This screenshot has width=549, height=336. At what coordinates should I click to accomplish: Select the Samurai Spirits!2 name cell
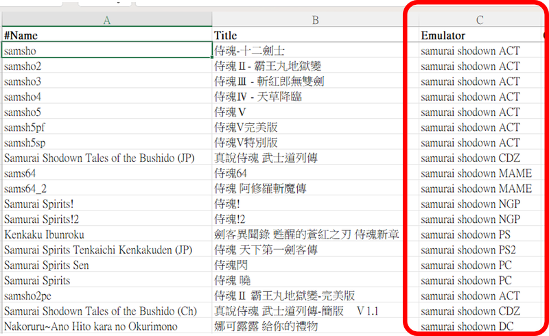pos(107,219)
